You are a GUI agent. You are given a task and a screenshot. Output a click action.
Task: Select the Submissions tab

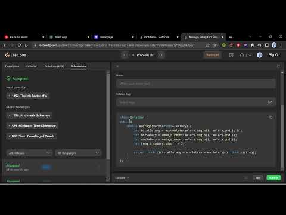pyautogui.click(x=79, y=66)
